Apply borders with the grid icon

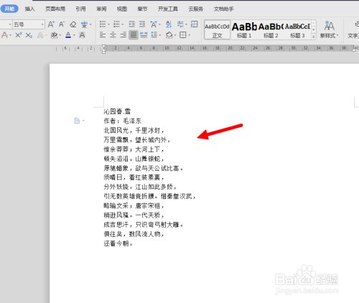[x=183, y=35]
